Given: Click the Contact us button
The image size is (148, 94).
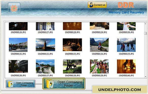Looking at the screenshot, I should (x=97, y=5).
